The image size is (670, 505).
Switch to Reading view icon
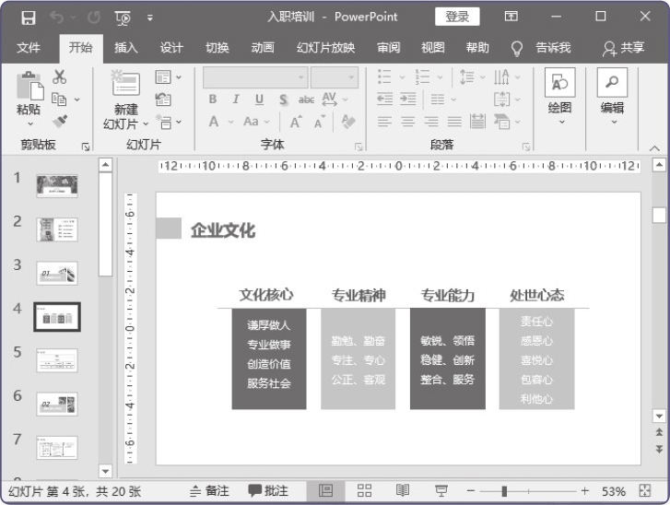point(403,490)
